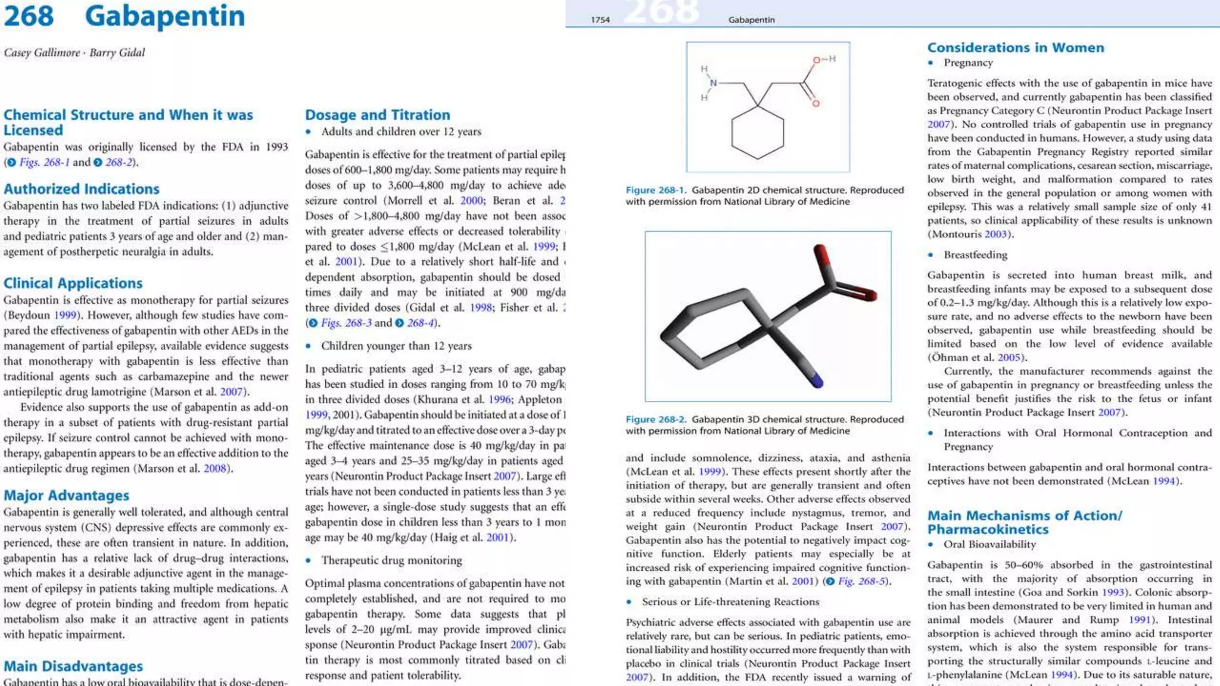Viewport: 1220px width, 686px height.
Task: Click the arrow icon before "268-2" reference
Action: (x=98, y=163)
